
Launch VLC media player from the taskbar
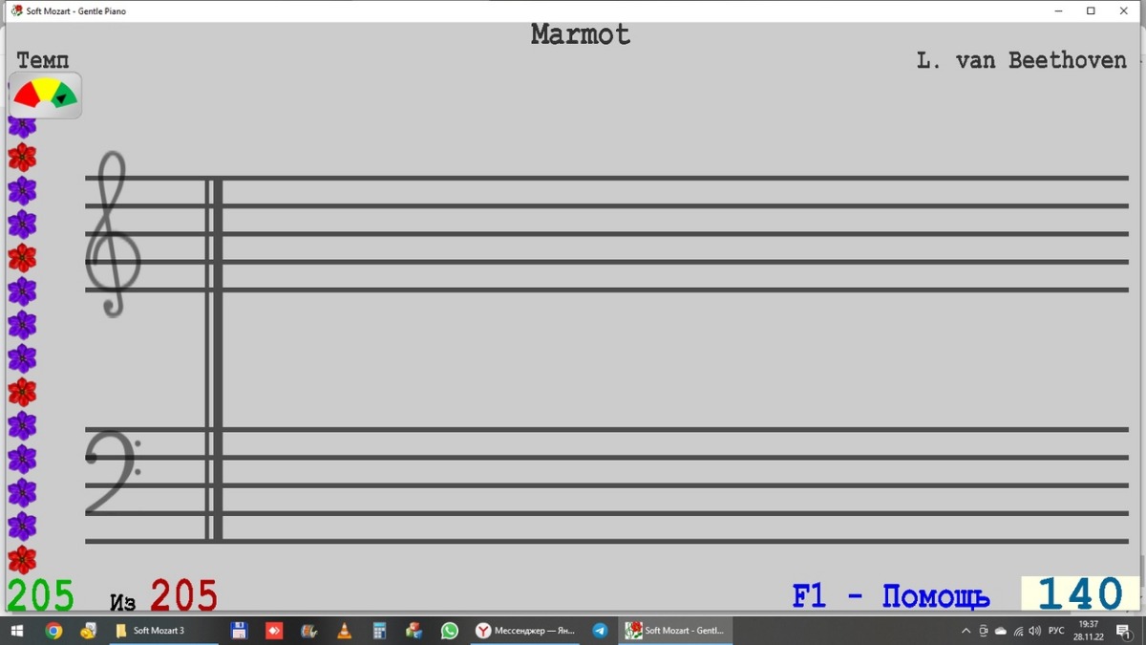[x=344, y=631]
